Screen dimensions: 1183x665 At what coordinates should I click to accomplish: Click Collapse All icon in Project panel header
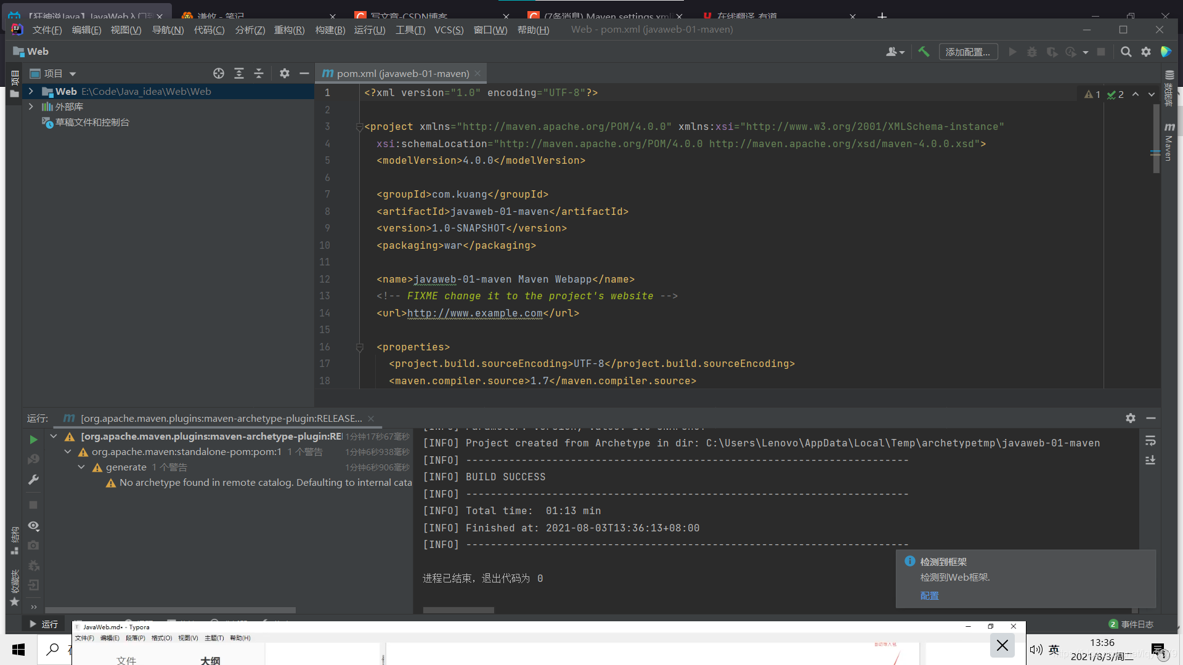259,73
